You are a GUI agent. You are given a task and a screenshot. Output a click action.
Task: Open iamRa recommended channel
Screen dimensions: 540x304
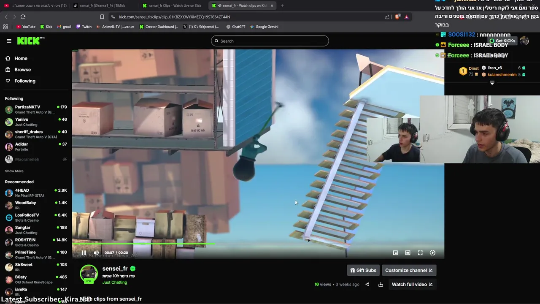point(36,292)
